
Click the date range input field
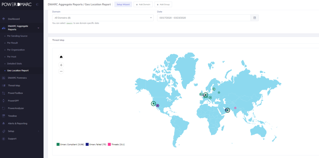point(203,18)
